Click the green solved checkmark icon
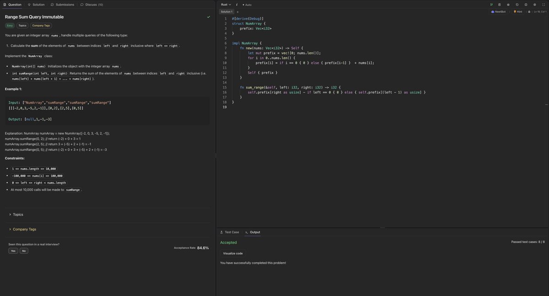The width and height of the screenshot is (549, 296). point(208,17)
